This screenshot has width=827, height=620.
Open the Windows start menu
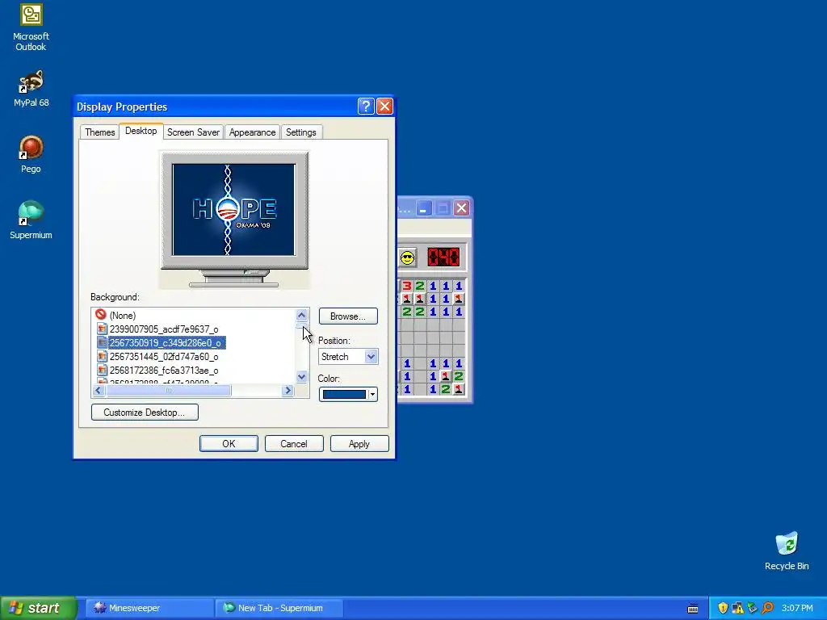39,608
